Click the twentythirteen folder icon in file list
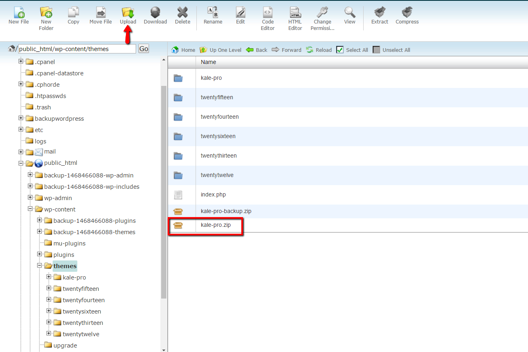This screenshot has width=528, height=352. (x=178, y=156)
